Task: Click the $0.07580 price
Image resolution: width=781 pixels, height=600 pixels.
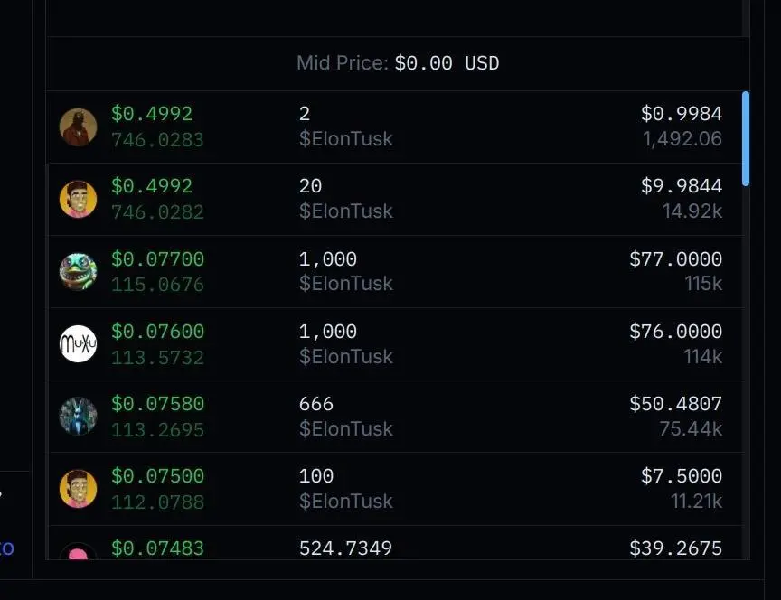Action: [x=157, y=404]
